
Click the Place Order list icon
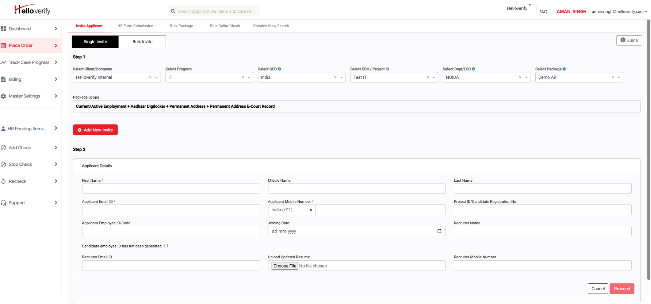[x=3, y=46]
